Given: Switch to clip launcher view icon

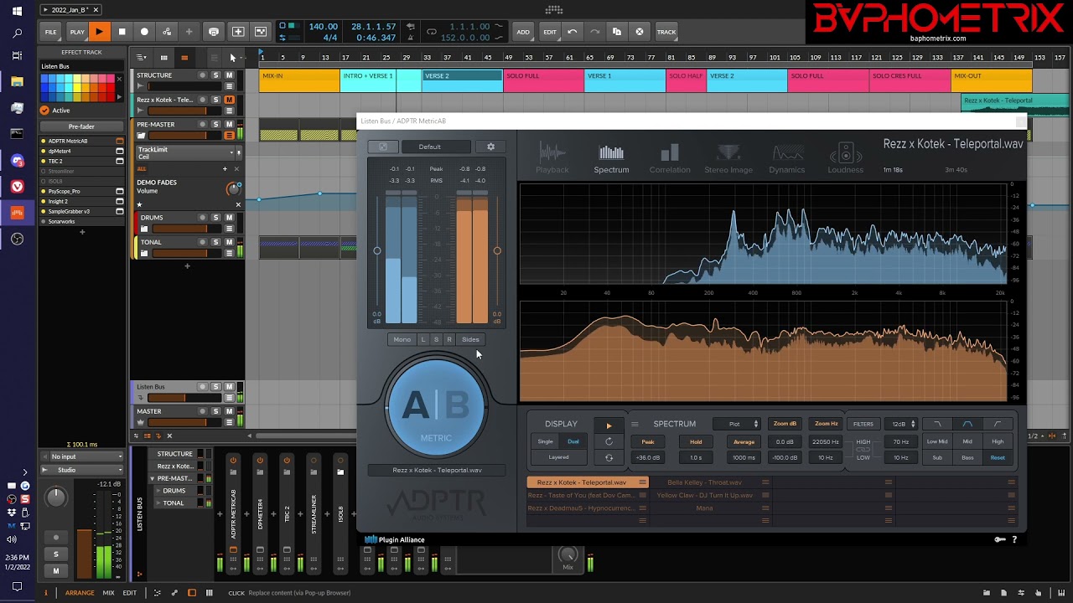Looking at the screenshot, I should [x=163, y=58].
